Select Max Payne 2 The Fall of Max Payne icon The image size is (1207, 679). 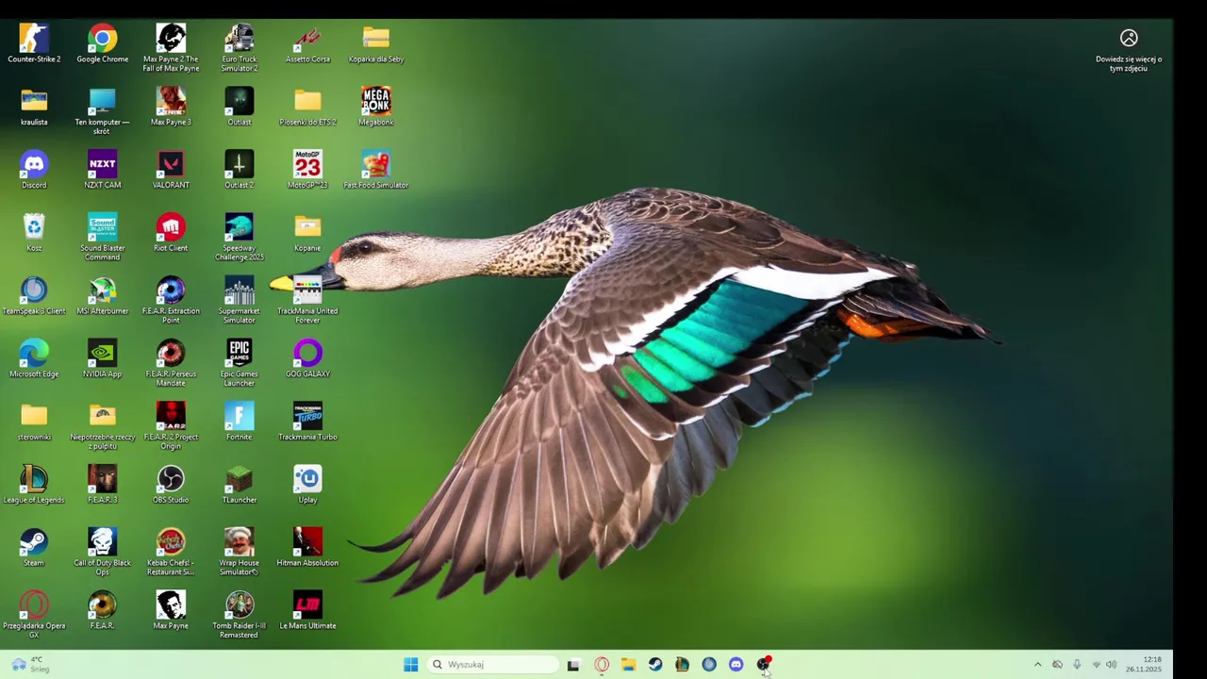[171, 48]
